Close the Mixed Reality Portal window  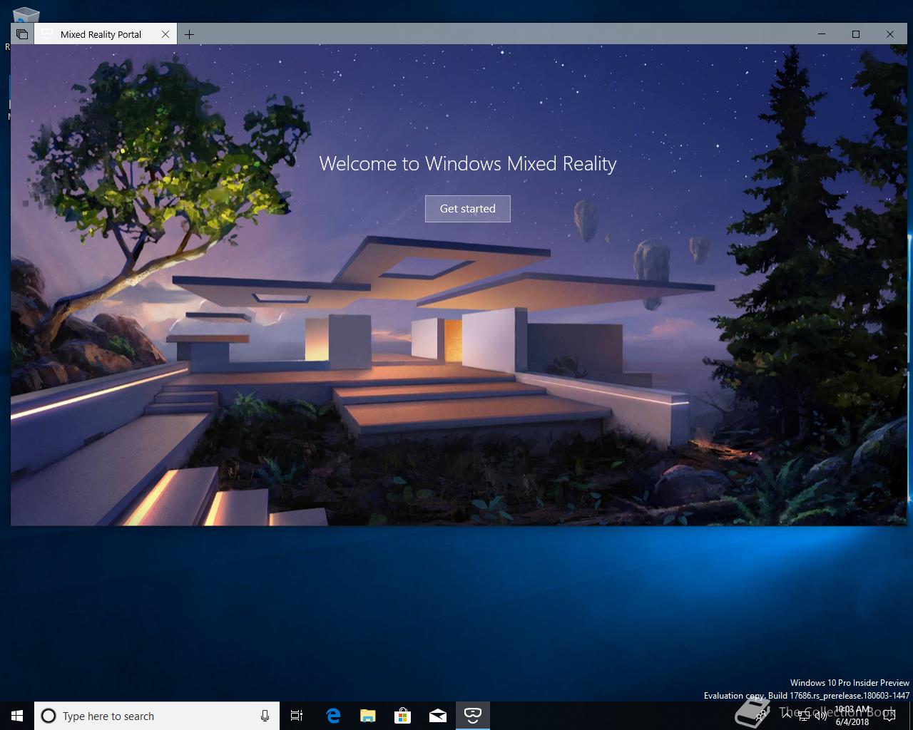point(889,34)
